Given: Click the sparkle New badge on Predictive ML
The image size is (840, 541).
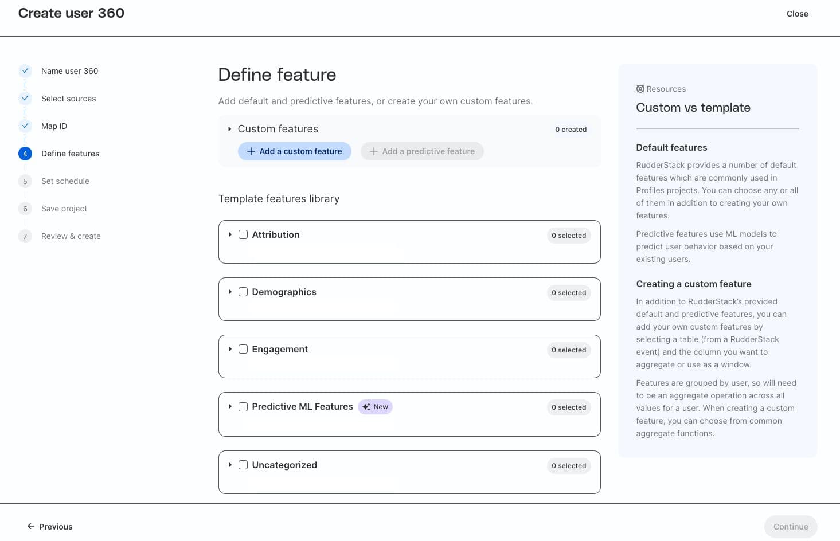Looking at the screenshot, I should click(x=376, y=407).
